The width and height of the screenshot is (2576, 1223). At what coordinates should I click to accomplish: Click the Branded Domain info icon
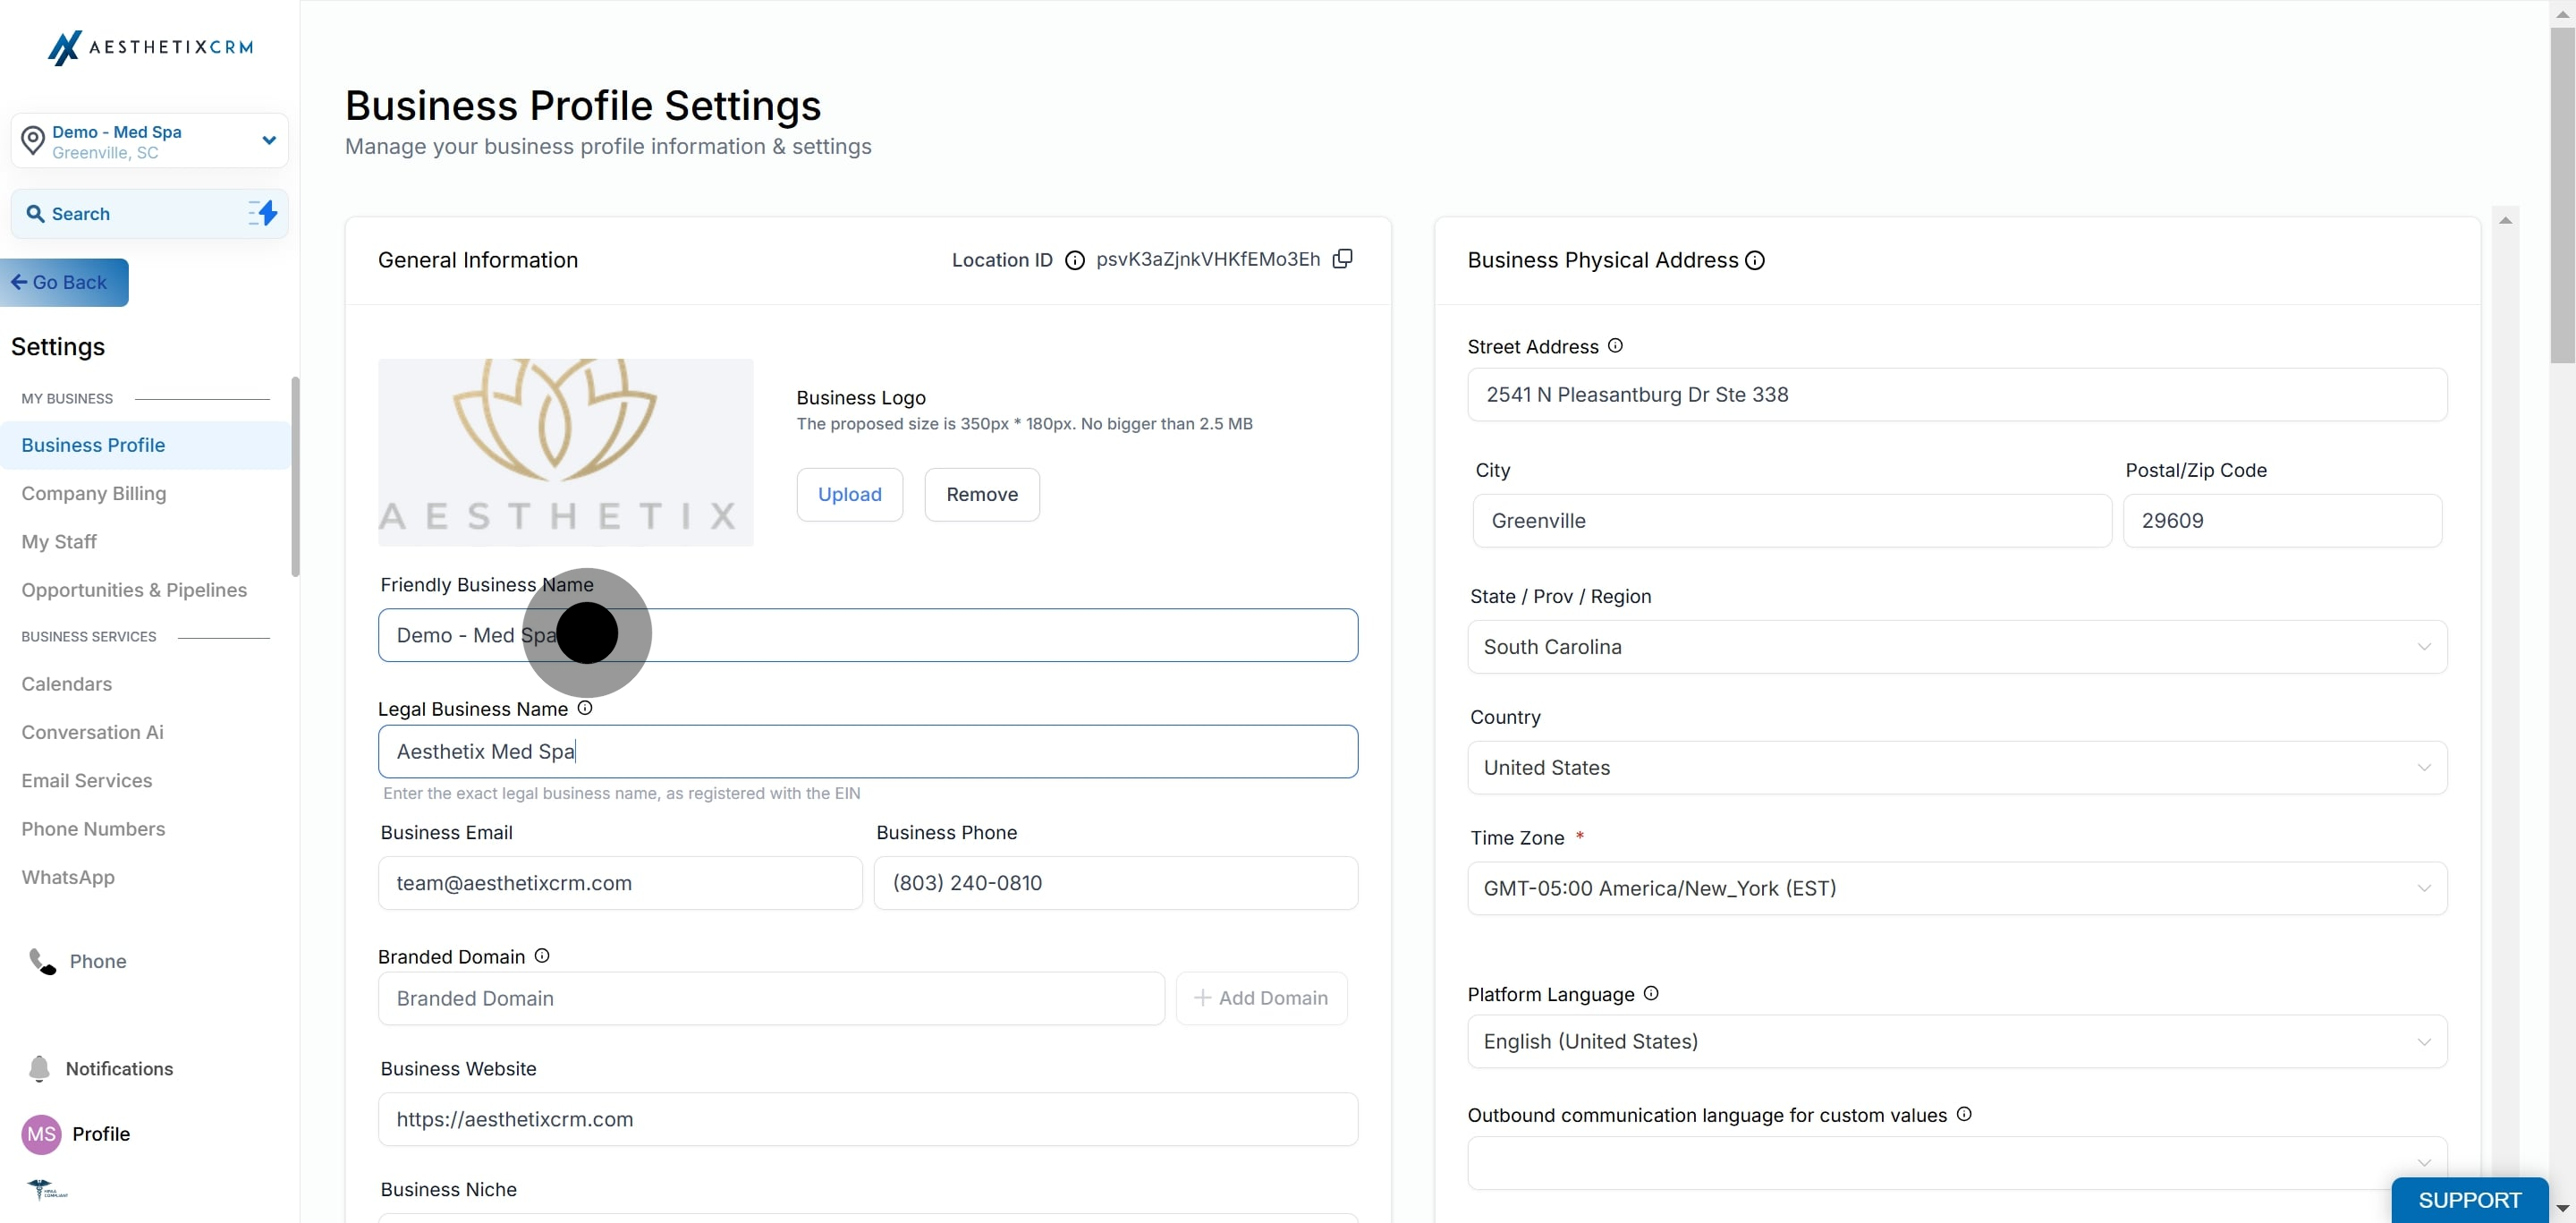[x=542, y=956]
